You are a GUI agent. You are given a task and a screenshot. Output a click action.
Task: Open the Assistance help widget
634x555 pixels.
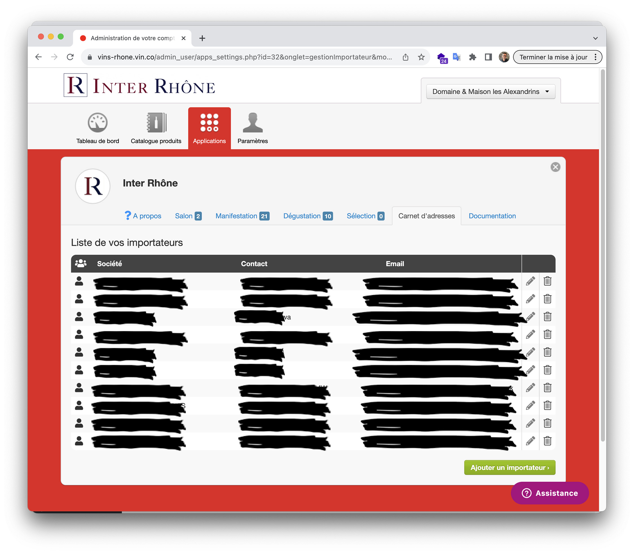tap(549, 493)
